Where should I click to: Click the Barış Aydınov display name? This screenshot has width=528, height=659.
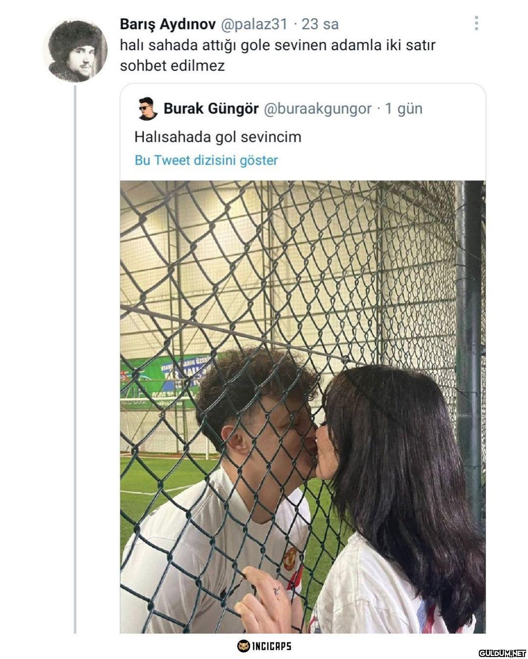tap(169, 24)
